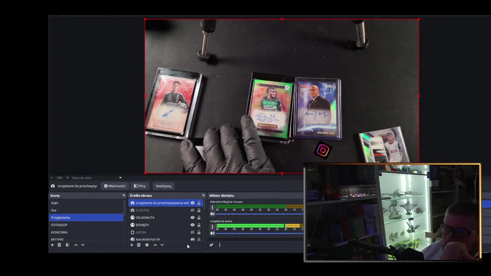Open source properties gear in Źródła obrazu toolbar
The image size is (491, 276).
tap(147, 245)
